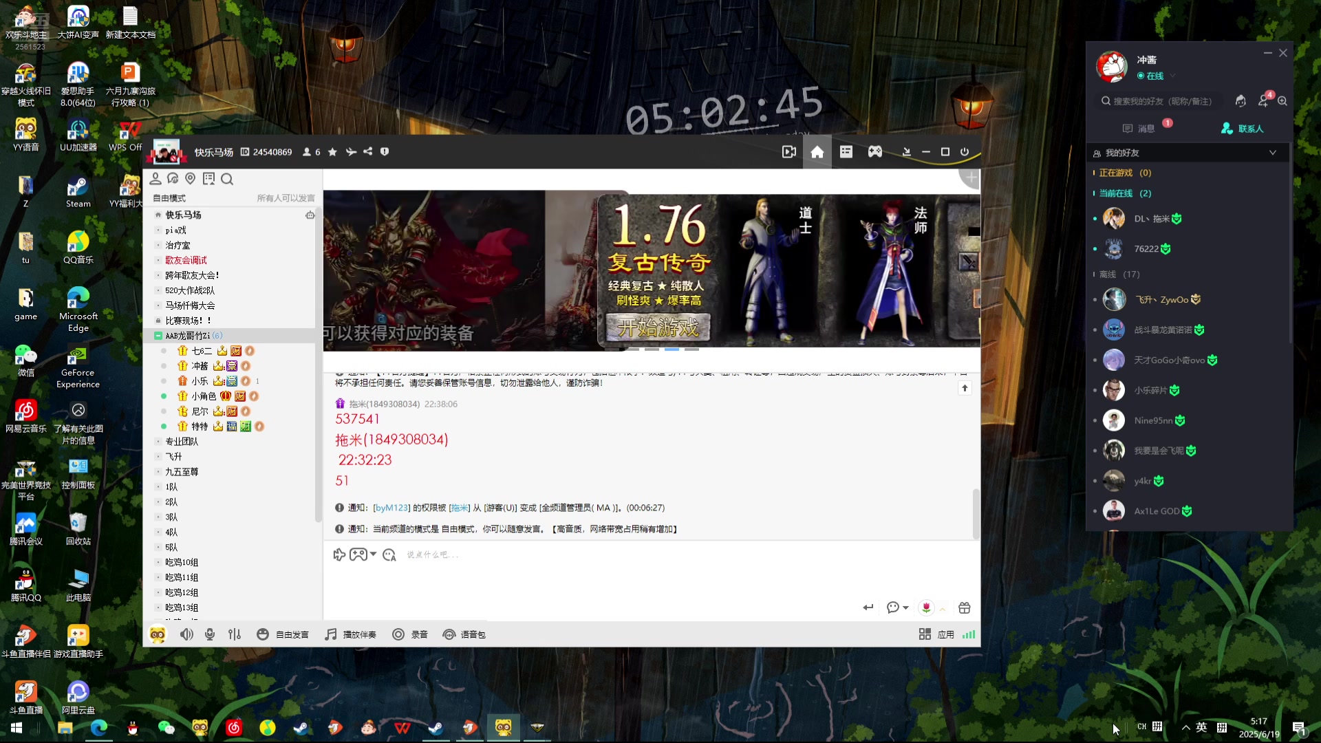1321x743 pixels.
Task: Click the friend search field
Action: (1159, 101)
